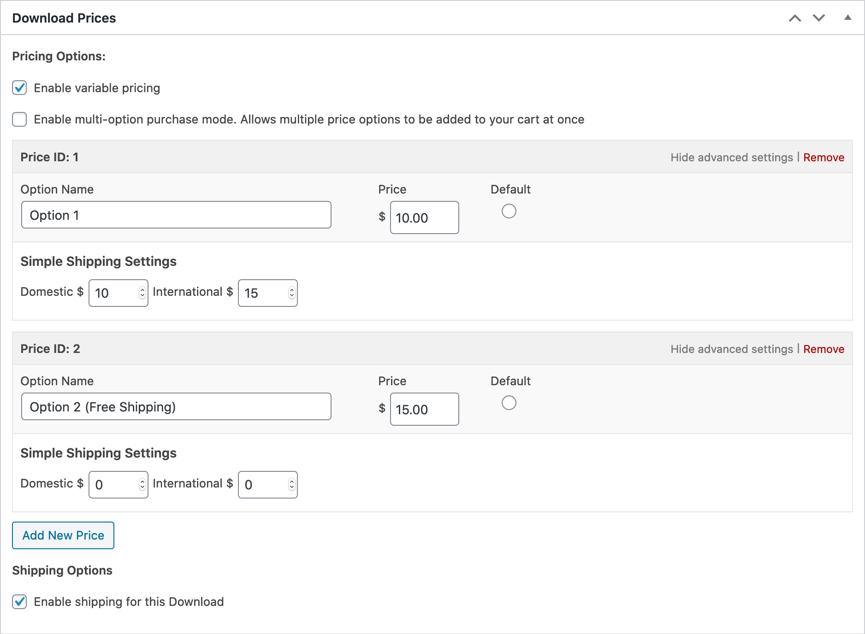Set Option 1 as default price
The width and height of the screenshot is (865, 634).
pos(509,211)
